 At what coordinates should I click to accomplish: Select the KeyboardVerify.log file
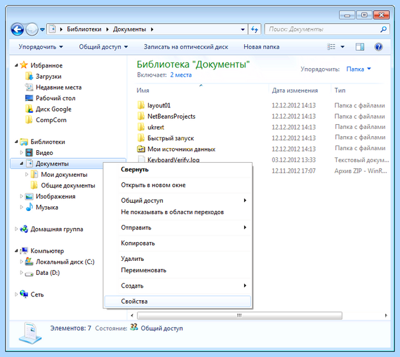pyautogui.click(x=169, y=159)
